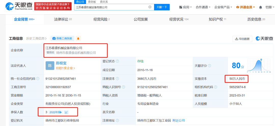Image resolution: width=275 pixels, height=126 pixels.
Task: Open the 参保人数 trend chart icon
Action: pyautogui.click(x=66, y=112)
